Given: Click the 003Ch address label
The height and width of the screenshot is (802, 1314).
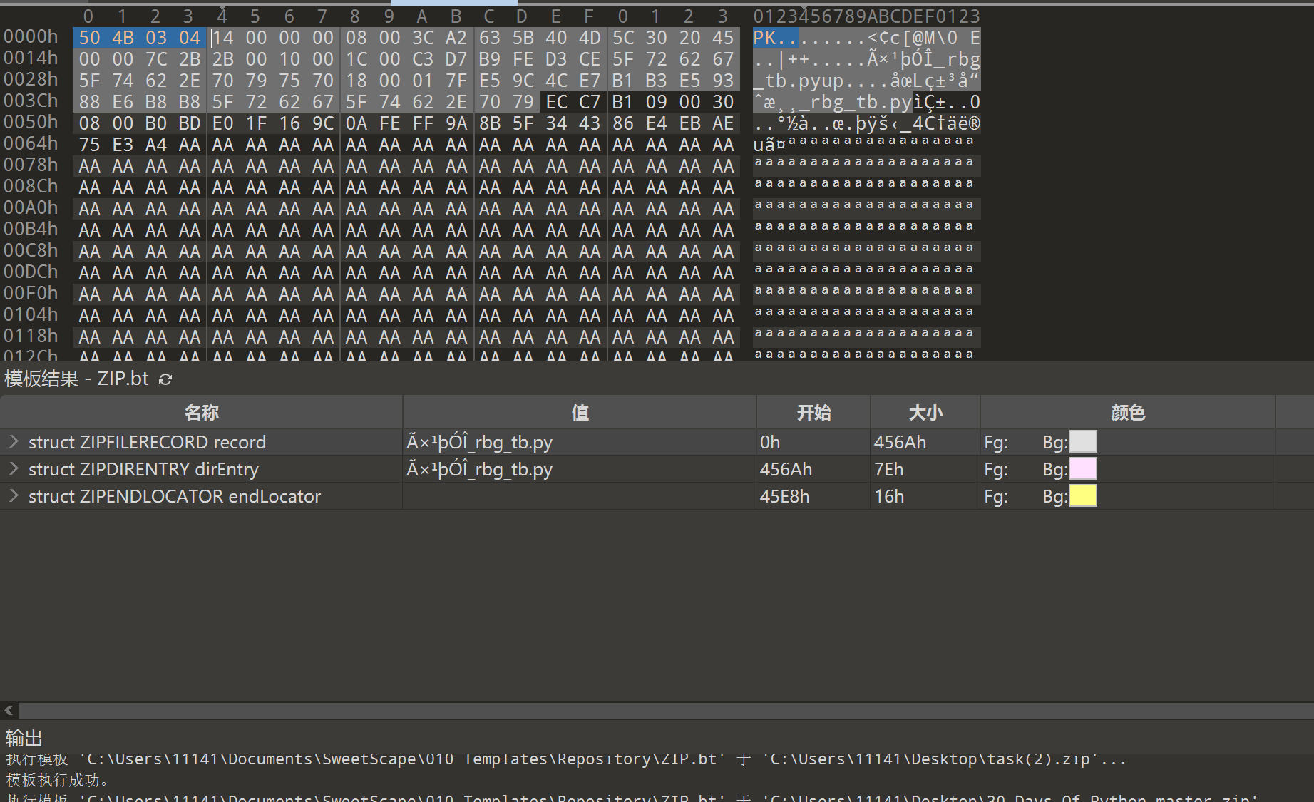Looking at the screenshot, I should (x=31, y=101).
